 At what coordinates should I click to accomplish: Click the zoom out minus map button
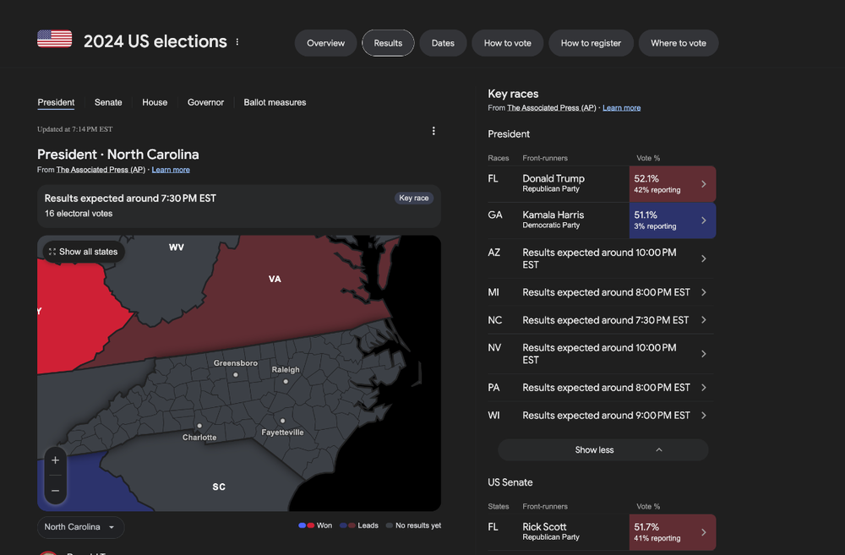click(x=55, y=490)
